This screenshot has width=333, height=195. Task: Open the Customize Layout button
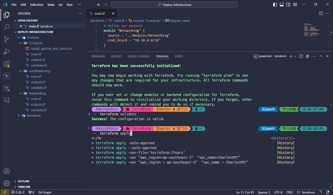tap(295, 5)
